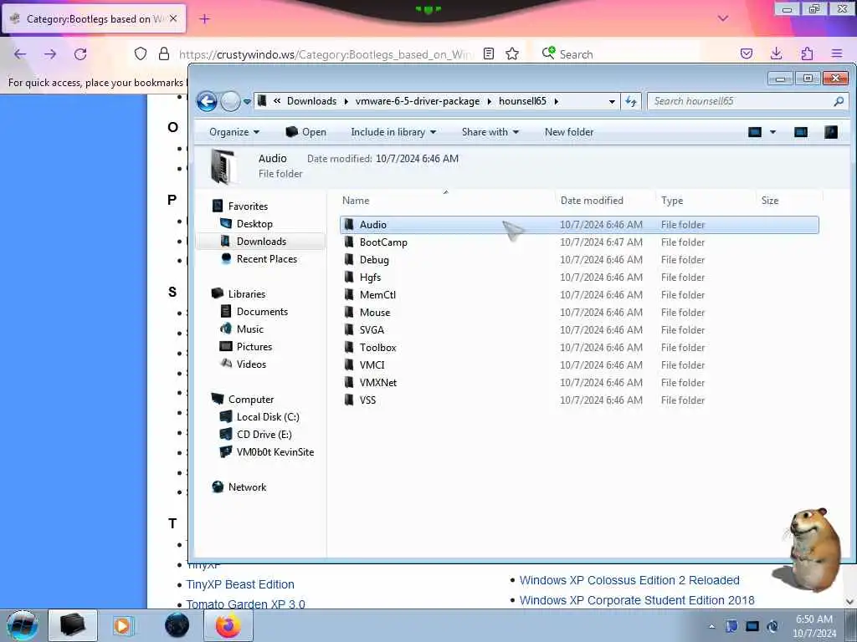Select Desktop in the navigation pane
This screenshot has height=642, width=857.
pos(254,224)
